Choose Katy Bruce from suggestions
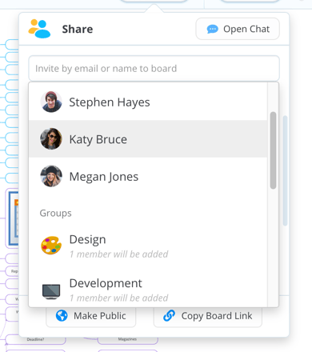The width and height of the screenshot is (312, 352). (148, 139)
